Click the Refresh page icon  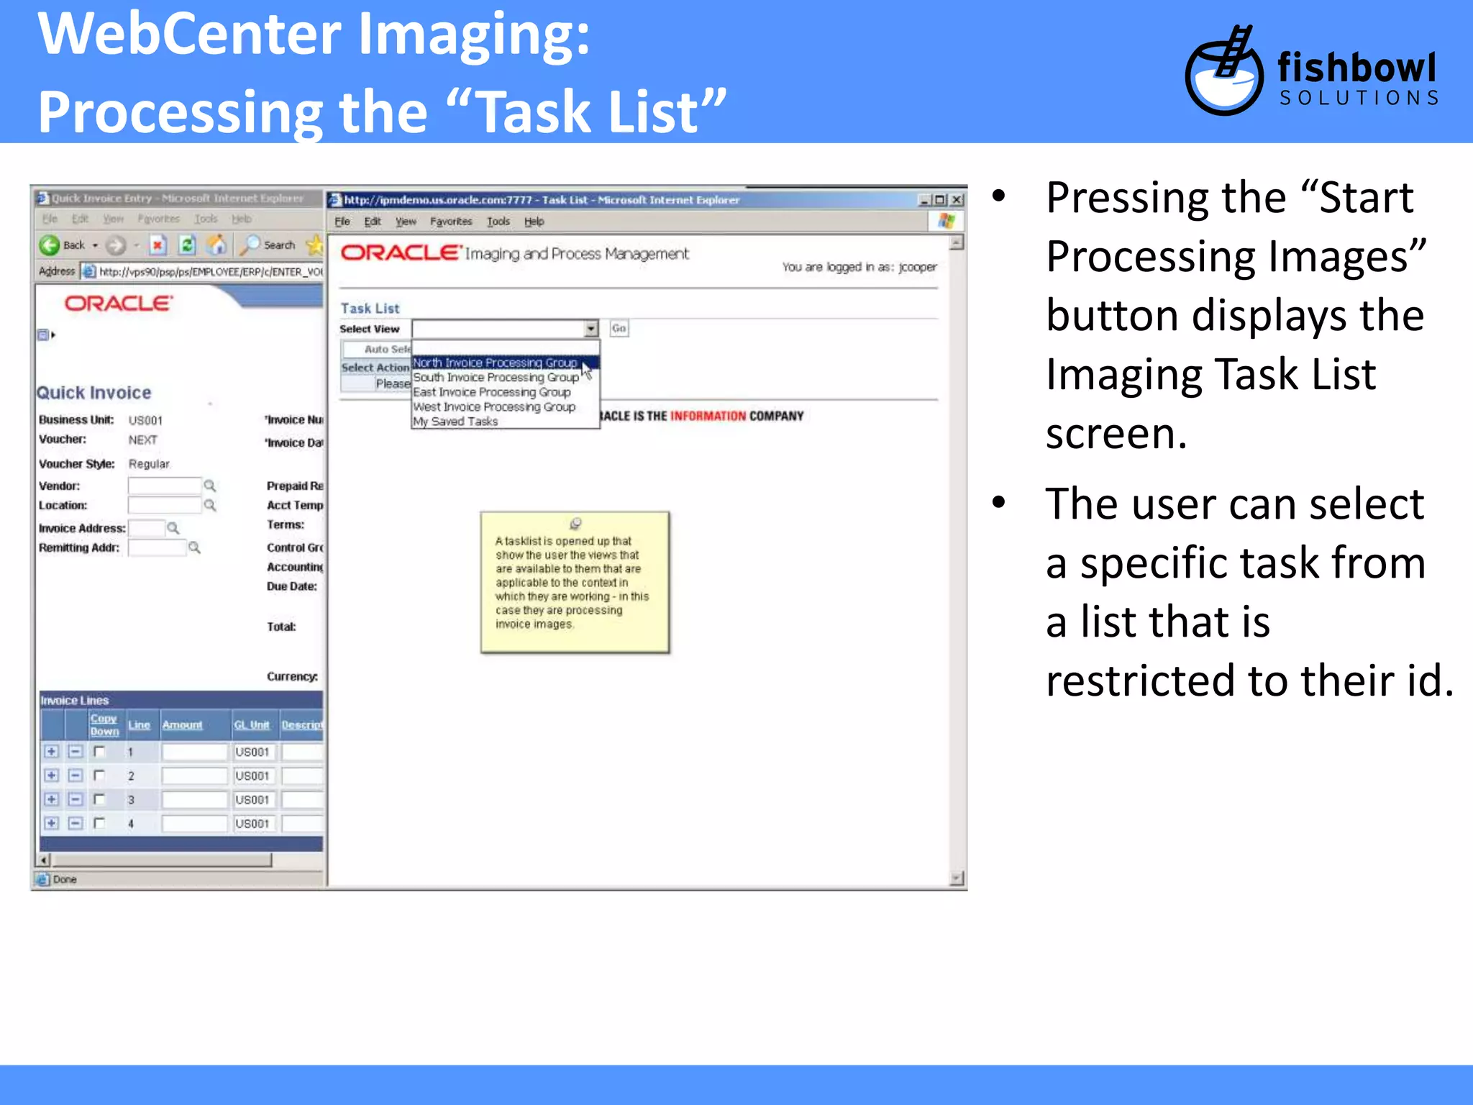(x=187, y=245)
